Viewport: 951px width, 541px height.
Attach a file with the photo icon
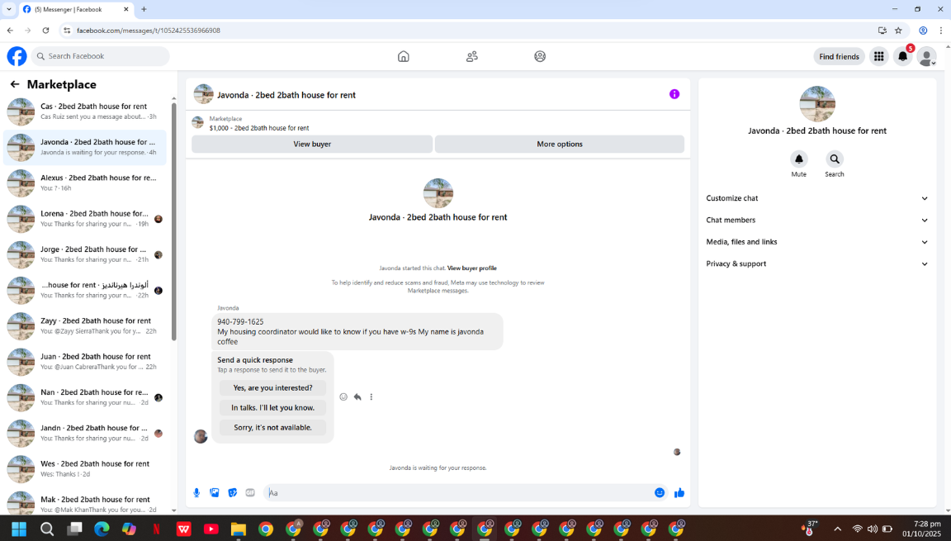pyautogui.click(x=214, y=492)
